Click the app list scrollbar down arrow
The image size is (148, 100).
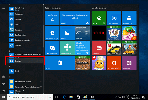[44, 93]
